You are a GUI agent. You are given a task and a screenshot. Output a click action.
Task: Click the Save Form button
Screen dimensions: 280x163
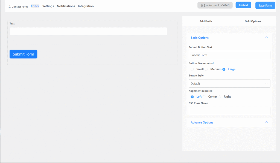265,5
